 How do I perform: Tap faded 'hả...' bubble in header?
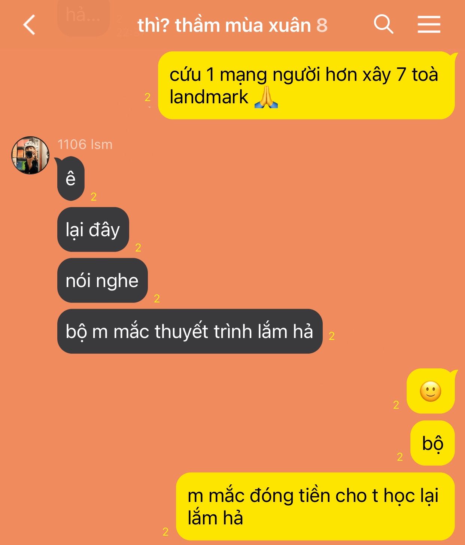pyautogui.click(x=83, y=17)
